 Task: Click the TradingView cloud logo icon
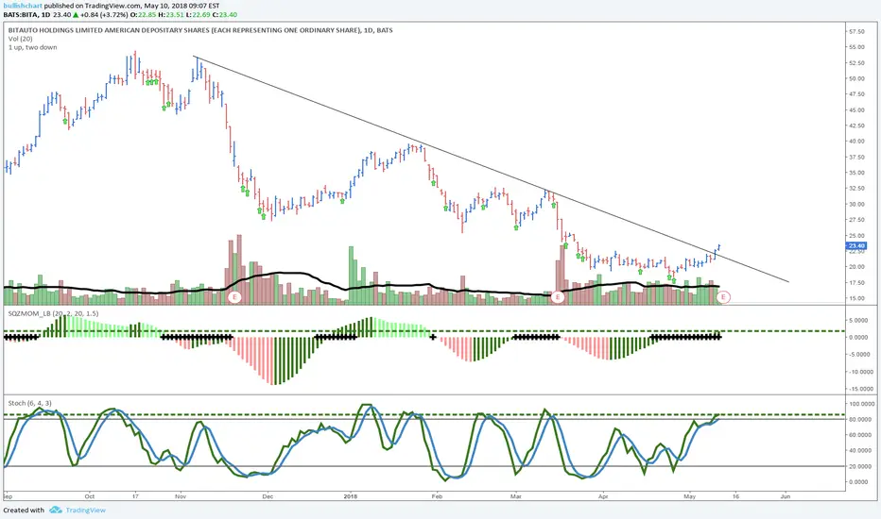coord(56,510)
